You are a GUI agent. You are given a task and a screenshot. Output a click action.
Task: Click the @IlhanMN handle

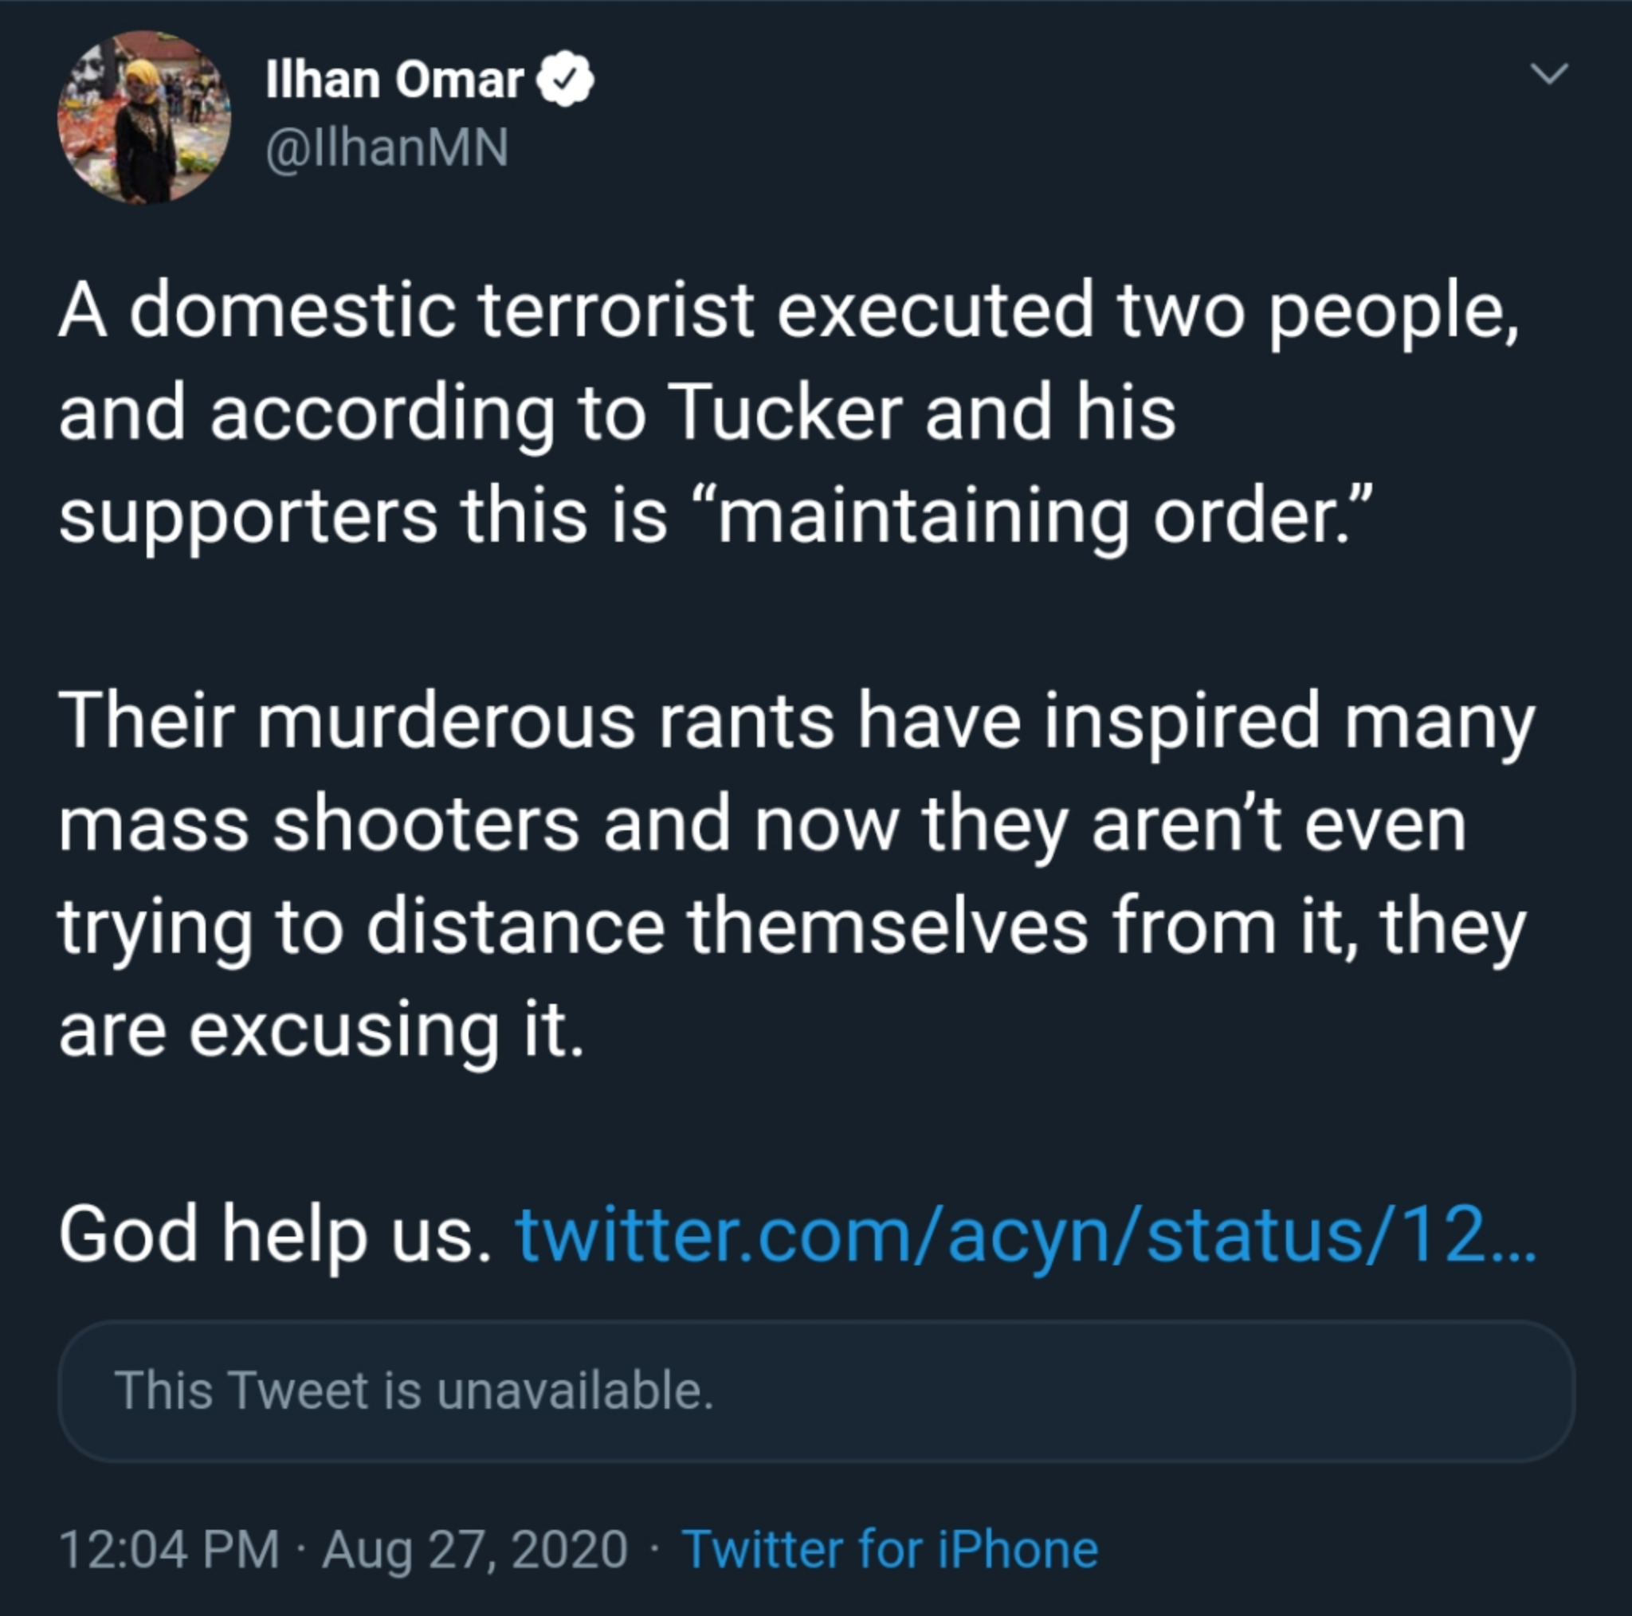pyautogui.click(x=386, y=148)
